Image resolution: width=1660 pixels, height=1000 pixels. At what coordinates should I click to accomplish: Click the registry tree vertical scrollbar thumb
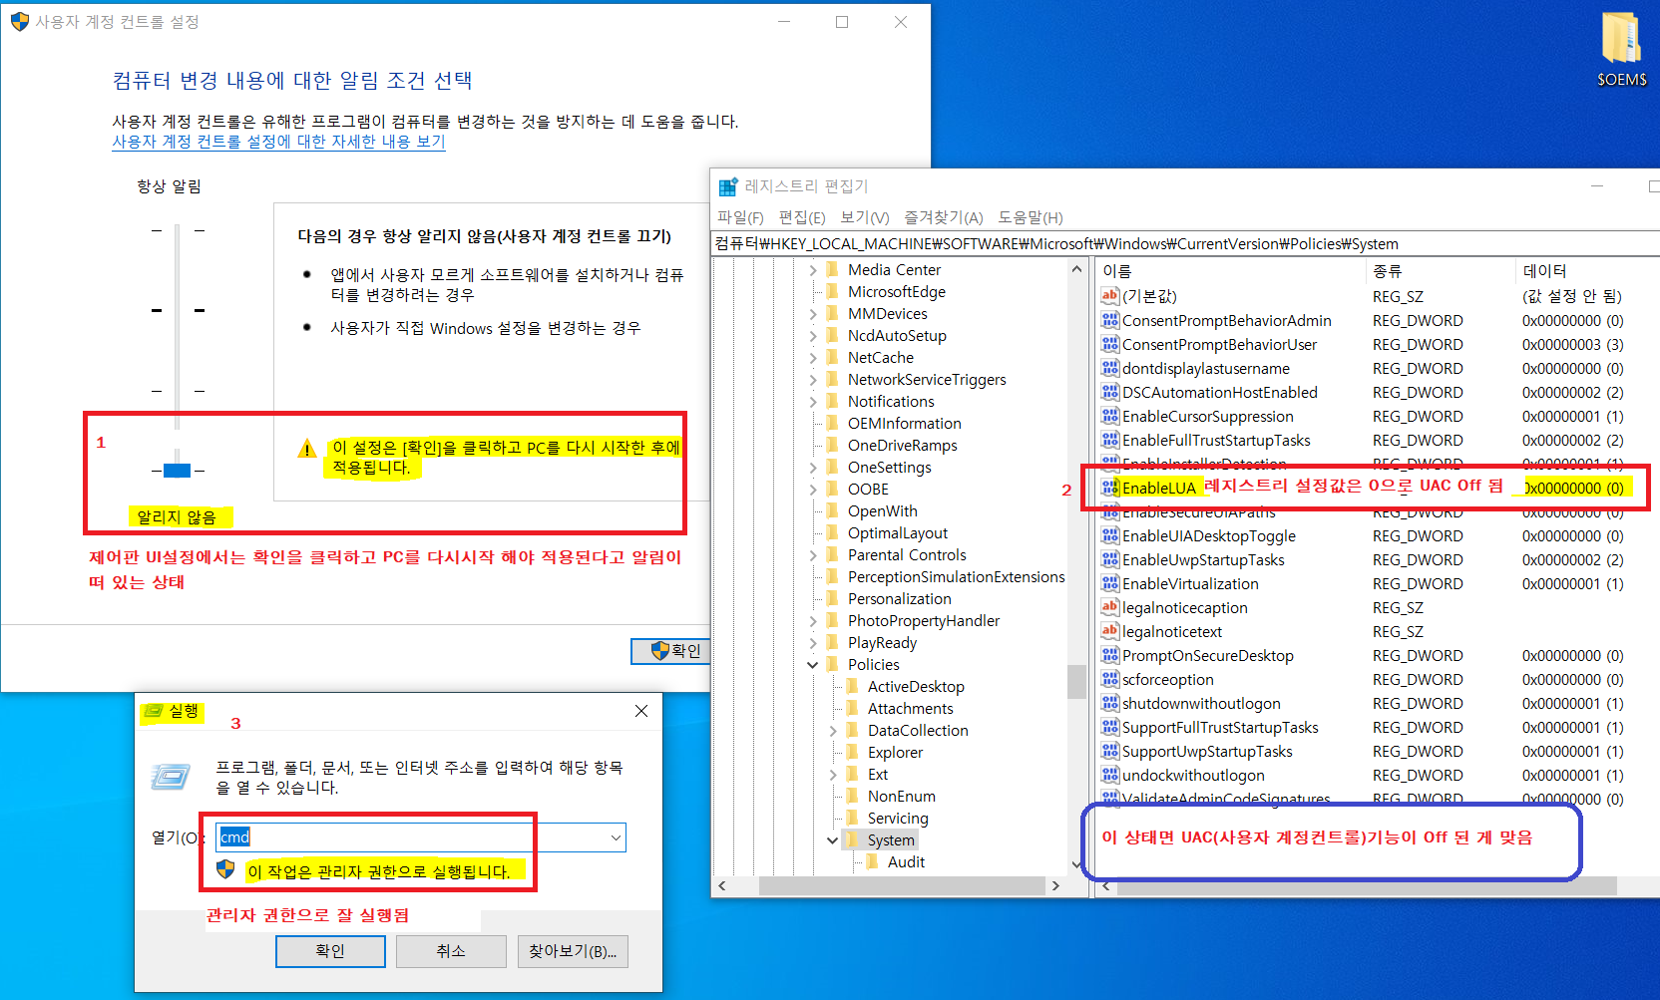pos(1076,682)
